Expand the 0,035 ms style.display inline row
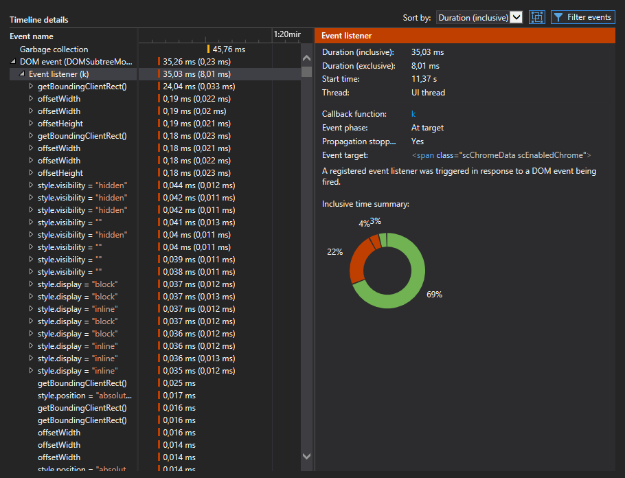Screen dimensions: 625x478 click(31, 370)
